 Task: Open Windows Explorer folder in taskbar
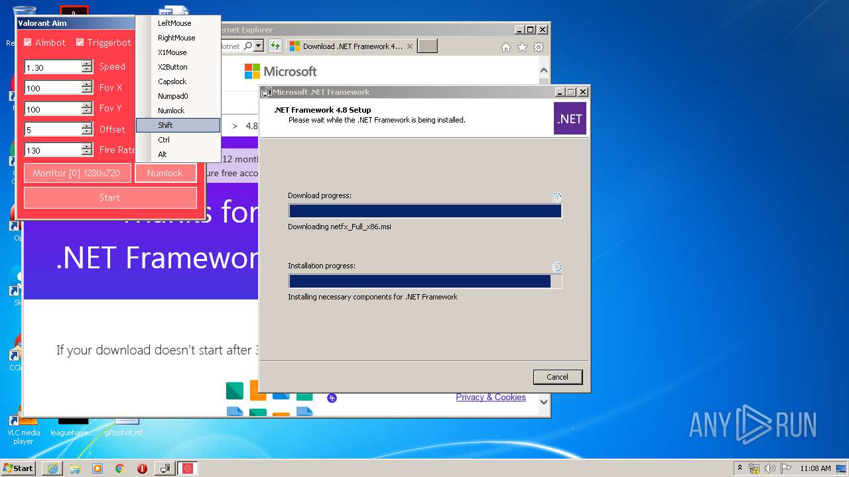[75, 468]
